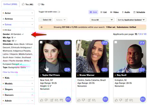Open the Unfiled (3703) tab
The width and height of the screenshot is (150, 105).
pos(10,4)
